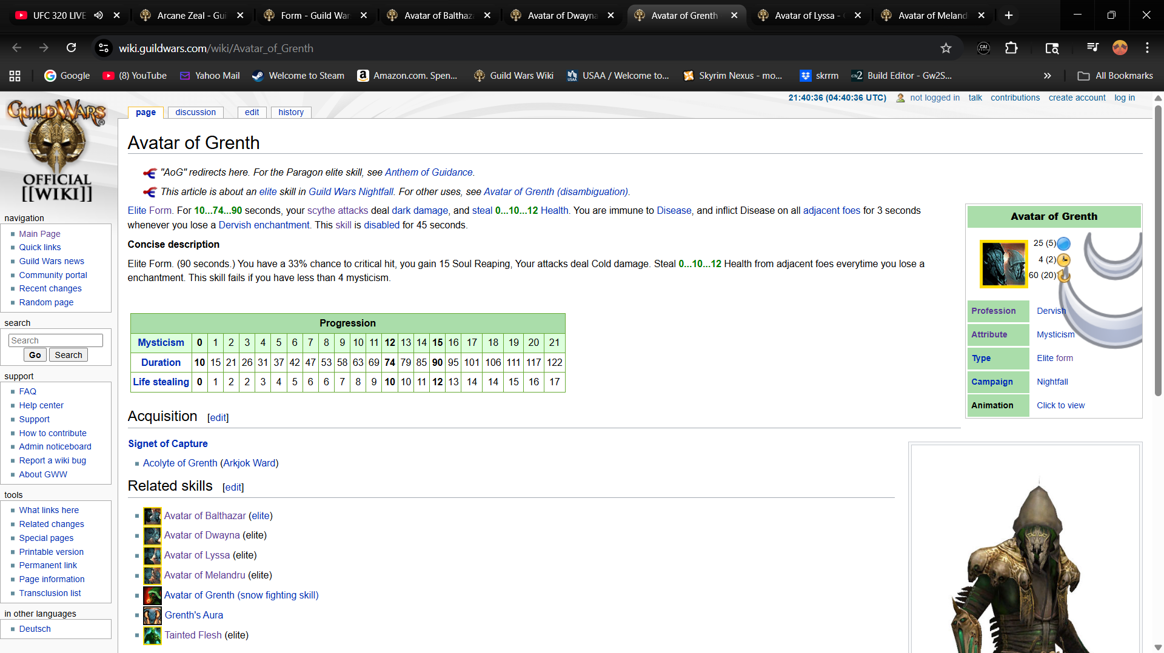Mute the UFC 320 LIVE tab audio
This screenshot has height=653, width=1164.
click(x=98, y=15)
